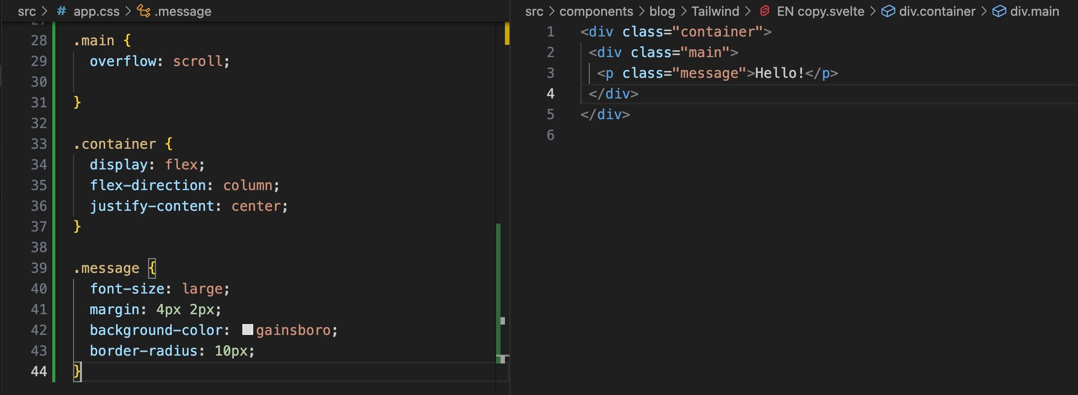This screenshot has width=1078, height=395.
Task: Click the Svelte file icon in breadcrumb
Action: [765, 11]
